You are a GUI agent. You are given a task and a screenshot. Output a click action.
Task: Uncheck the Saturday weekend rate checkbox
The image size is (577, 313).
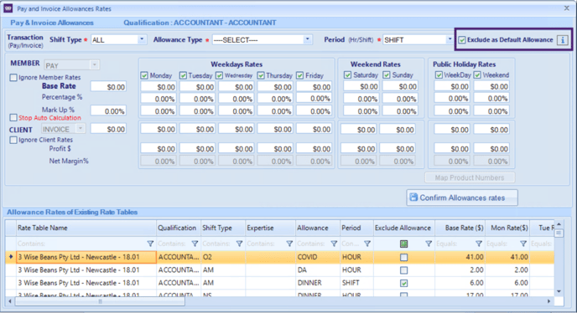click(348, 75)
